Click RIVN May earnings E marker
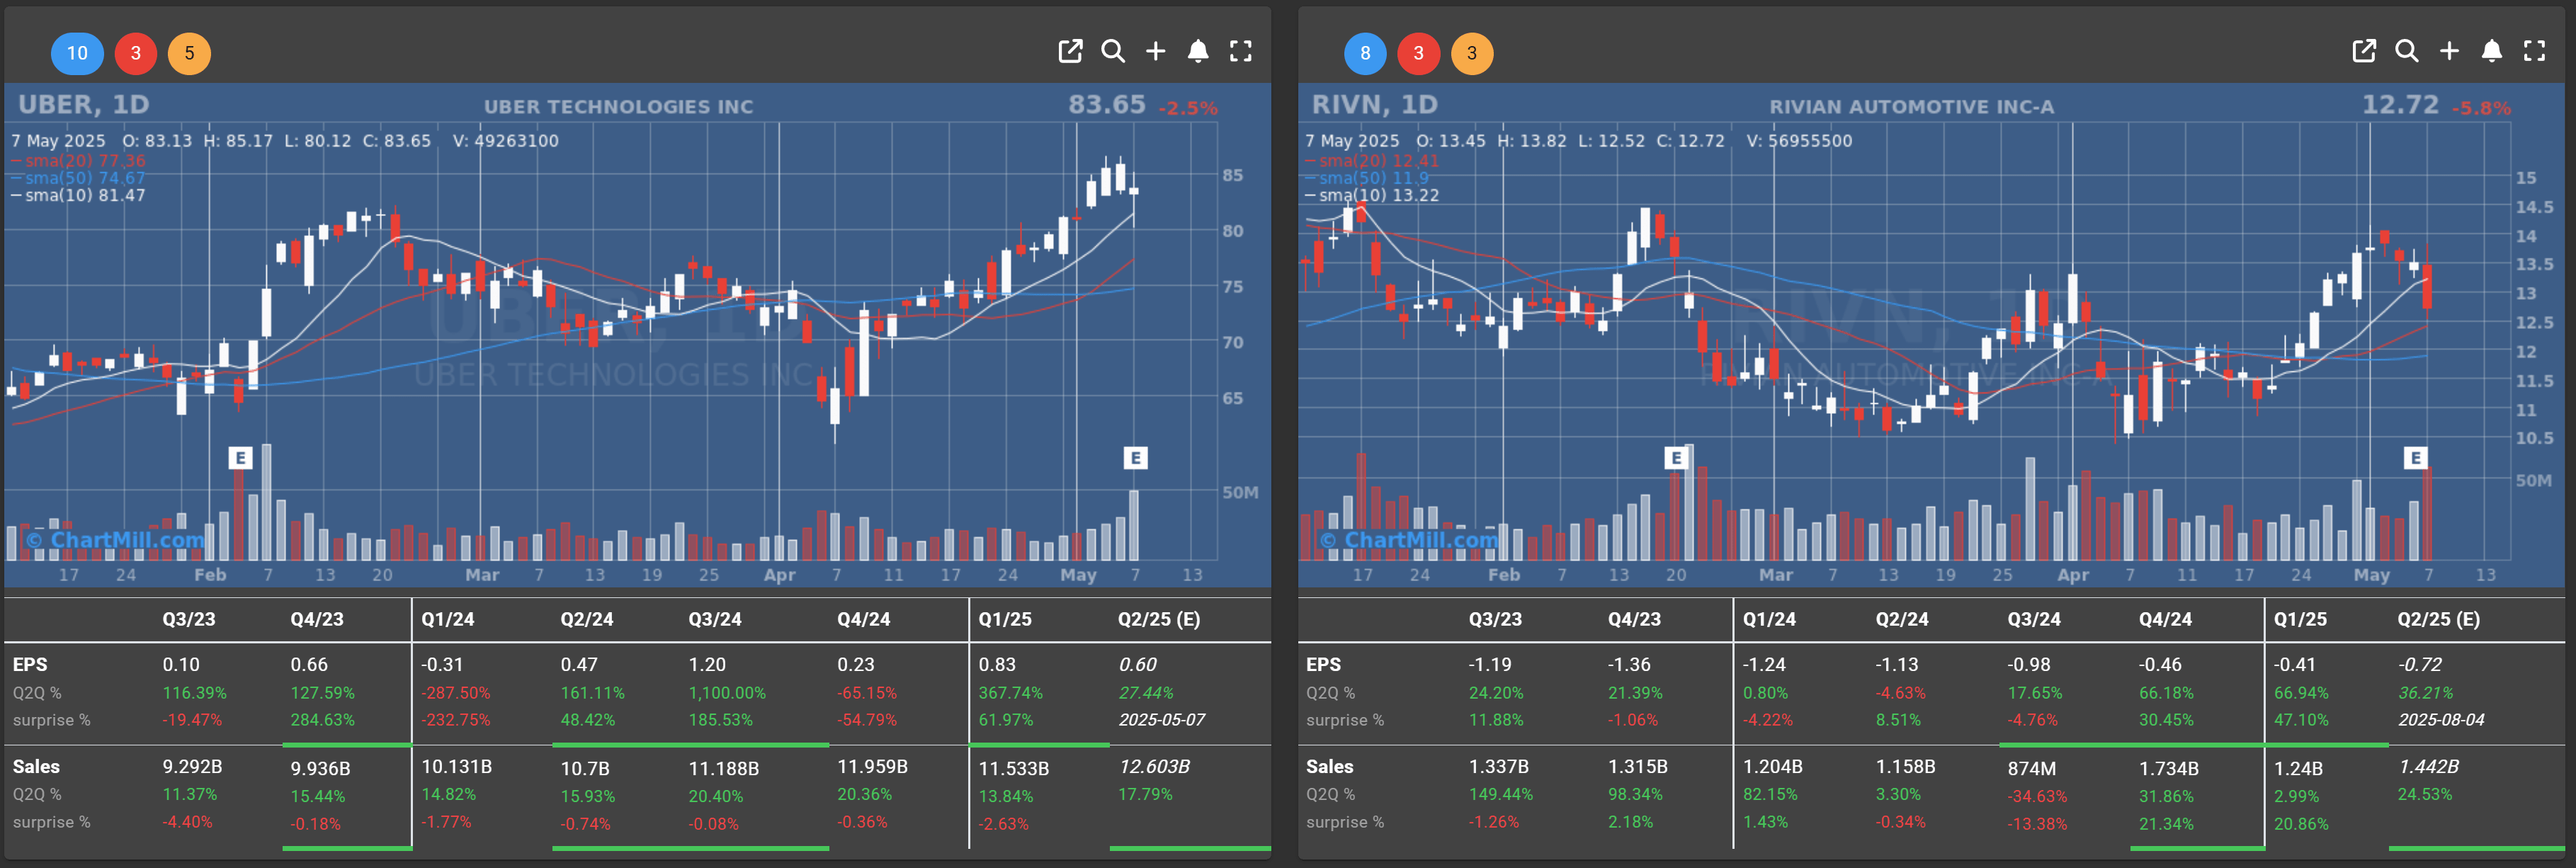This screenshot has height=868, width=2576. point(2415,458)
